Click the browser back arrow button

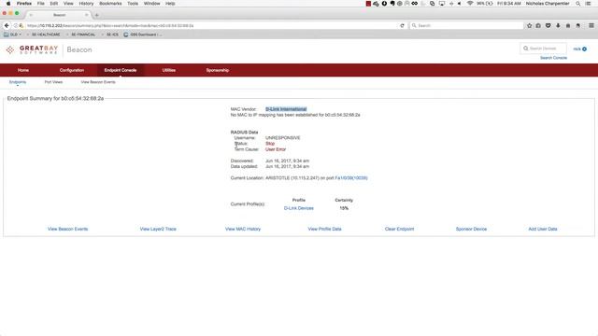point(7,25)
